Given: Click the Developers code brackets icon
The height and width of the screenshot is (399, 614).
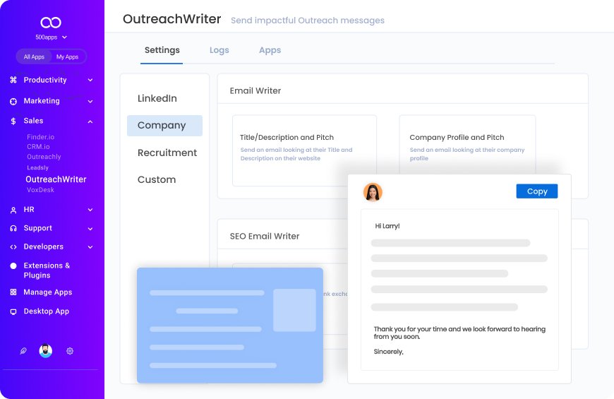Looking at the screenshot, I should pyautogui.click(x=13, y=247).
